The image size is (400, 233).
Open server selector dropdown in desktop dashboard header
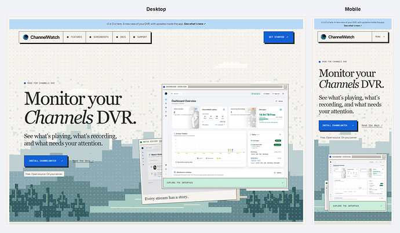coord(176,93)
